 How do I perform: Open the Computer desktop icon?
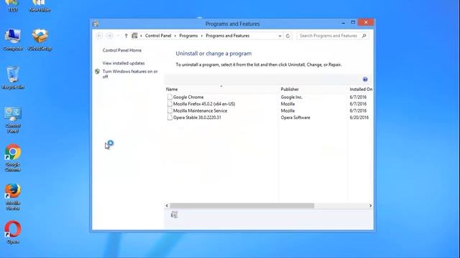click(x=13, y=40)
